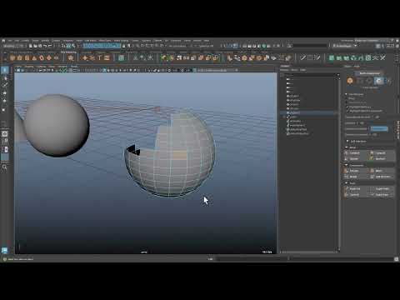
Task: Create a polygon torus from the shelf
Action: [42, 57]
